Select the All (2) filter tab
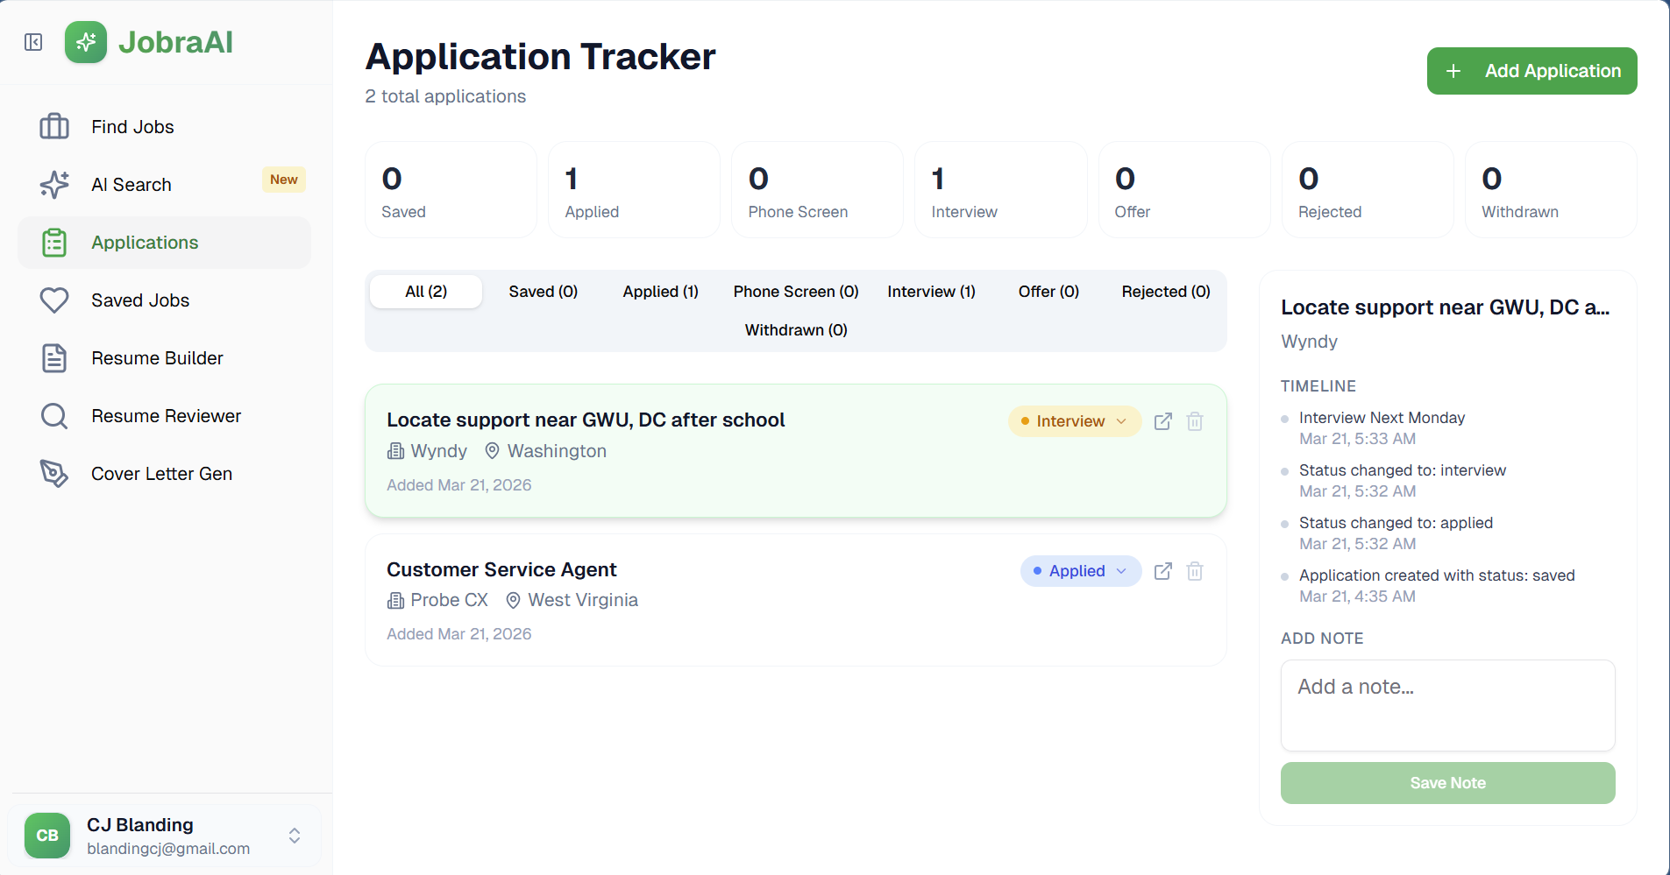Viewport: 1670px width, 875px height. (426, 292)
